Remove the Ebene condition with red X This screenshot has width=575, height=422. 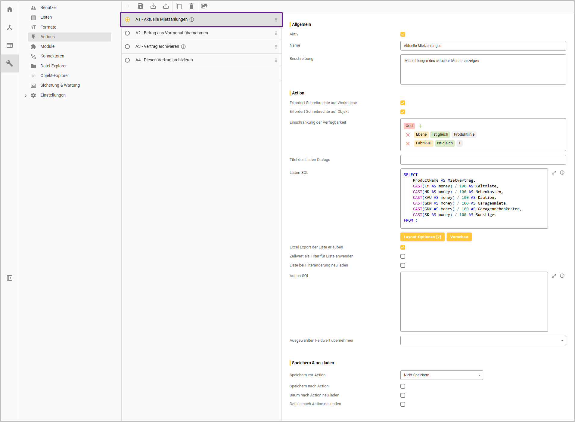408,135
